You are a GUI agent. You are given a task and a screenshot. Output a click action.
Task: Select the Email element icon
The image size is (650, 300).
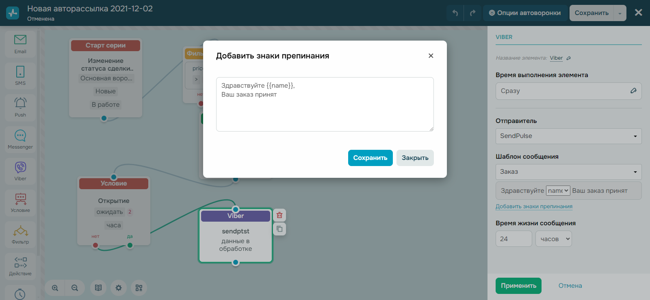[x=20, y=44]
